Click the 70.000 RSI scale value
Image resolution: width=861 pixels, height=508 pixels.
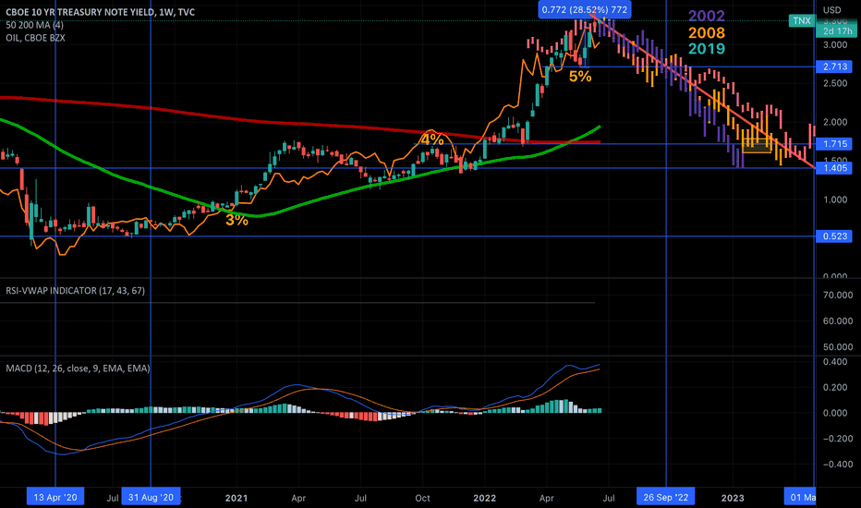[x=837, y=295]
